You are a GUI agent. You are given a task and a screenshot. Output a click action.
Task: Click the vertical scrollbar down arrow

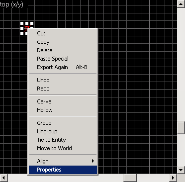(x=181, y=170)
